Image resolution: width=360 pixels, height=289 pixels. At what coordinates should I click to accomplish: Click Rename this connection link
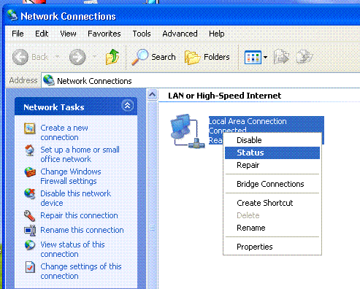pos(82,230)
